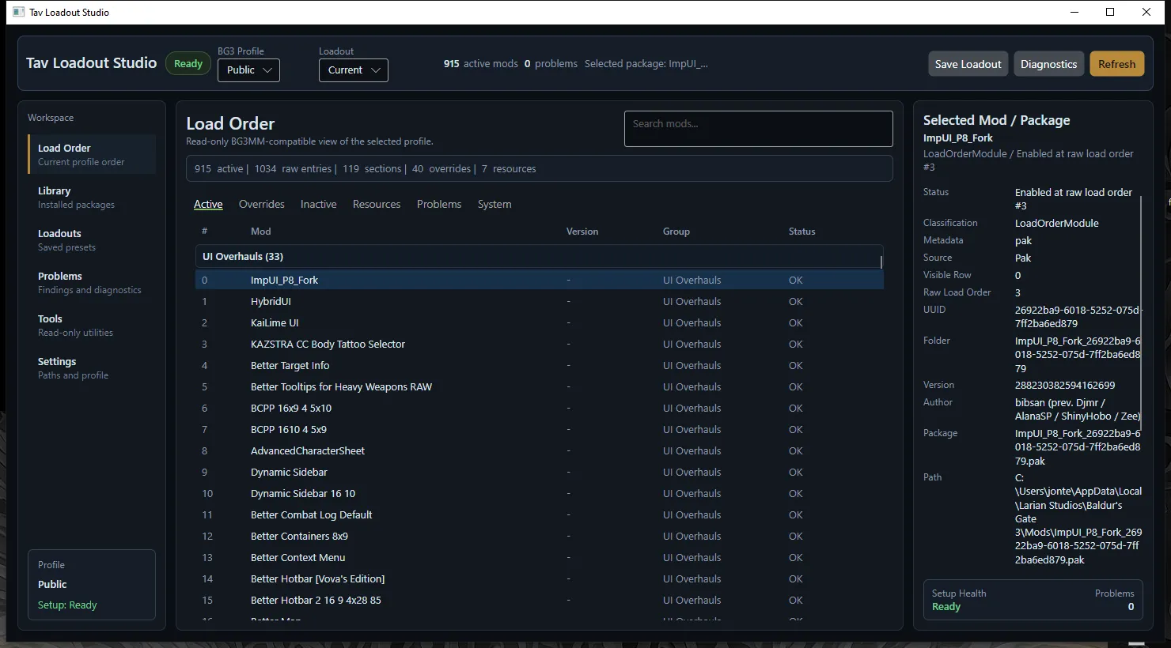The width and height of the screenshot is (1171, 648).
Task: Switch to the Active tab
Action: click(x=208, y=205)
